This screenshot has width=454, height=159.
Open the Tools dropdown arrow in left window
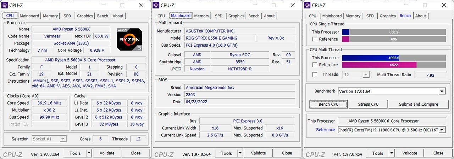coord(88,153)
